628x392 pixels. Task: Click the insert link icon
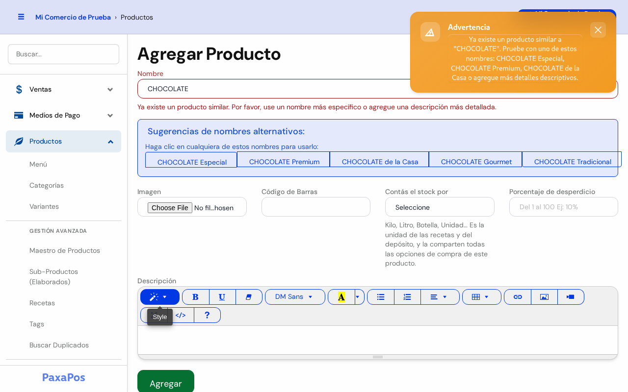tap(518, 297)
